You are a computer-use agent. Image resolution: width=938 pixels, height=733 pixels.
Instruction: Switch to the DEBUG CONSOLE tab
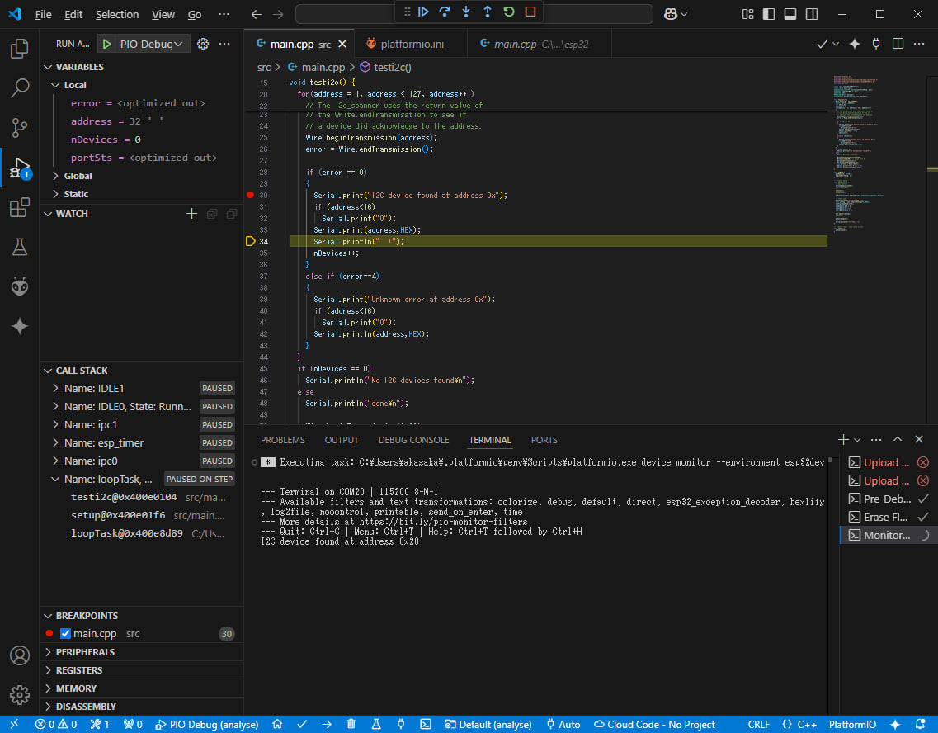413,440
